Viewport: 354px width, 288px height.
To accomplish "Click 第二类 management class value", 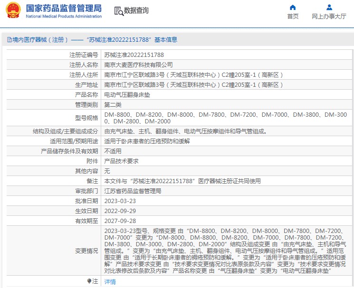I will (x=113, y=104).
